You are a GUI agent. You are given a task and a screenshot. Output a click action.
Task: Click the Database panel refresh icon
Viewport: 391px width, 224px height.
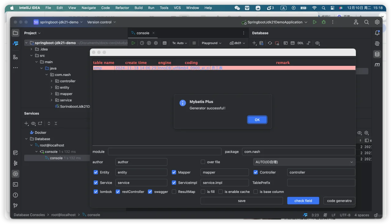(x=270, y=43)
